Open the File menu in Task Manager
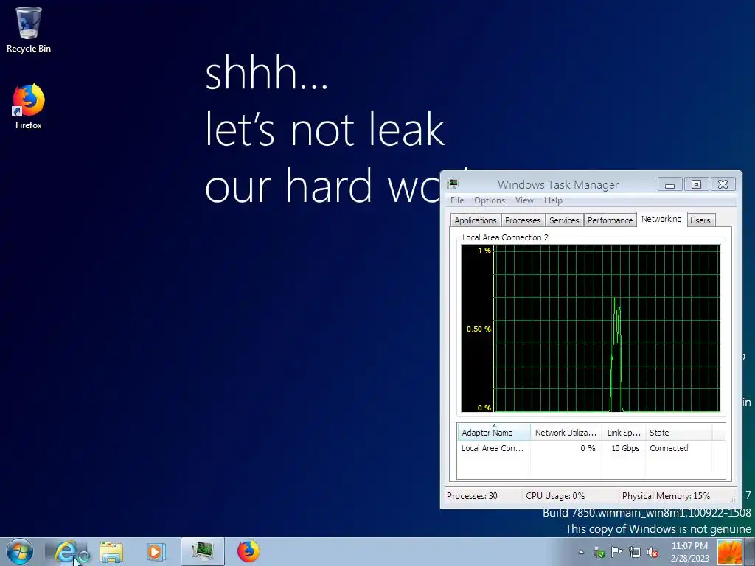755x566 pixels. [457, 200]
